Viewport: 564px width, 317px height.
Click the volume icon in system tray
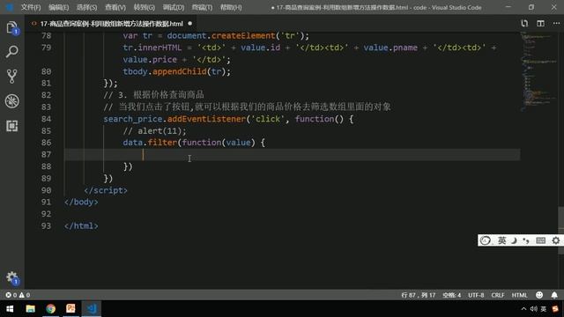[x=533, y=309]
